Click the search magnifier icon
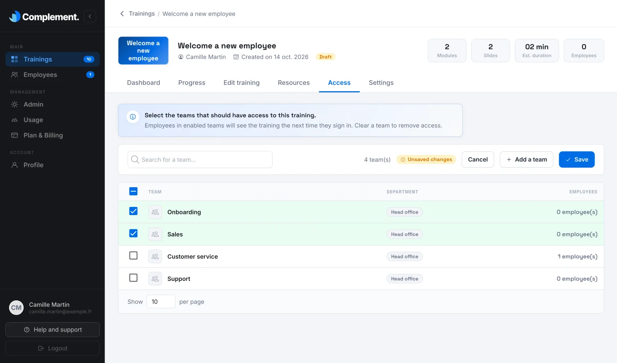This screenshot has height=363, width=617. click(135, 159)
